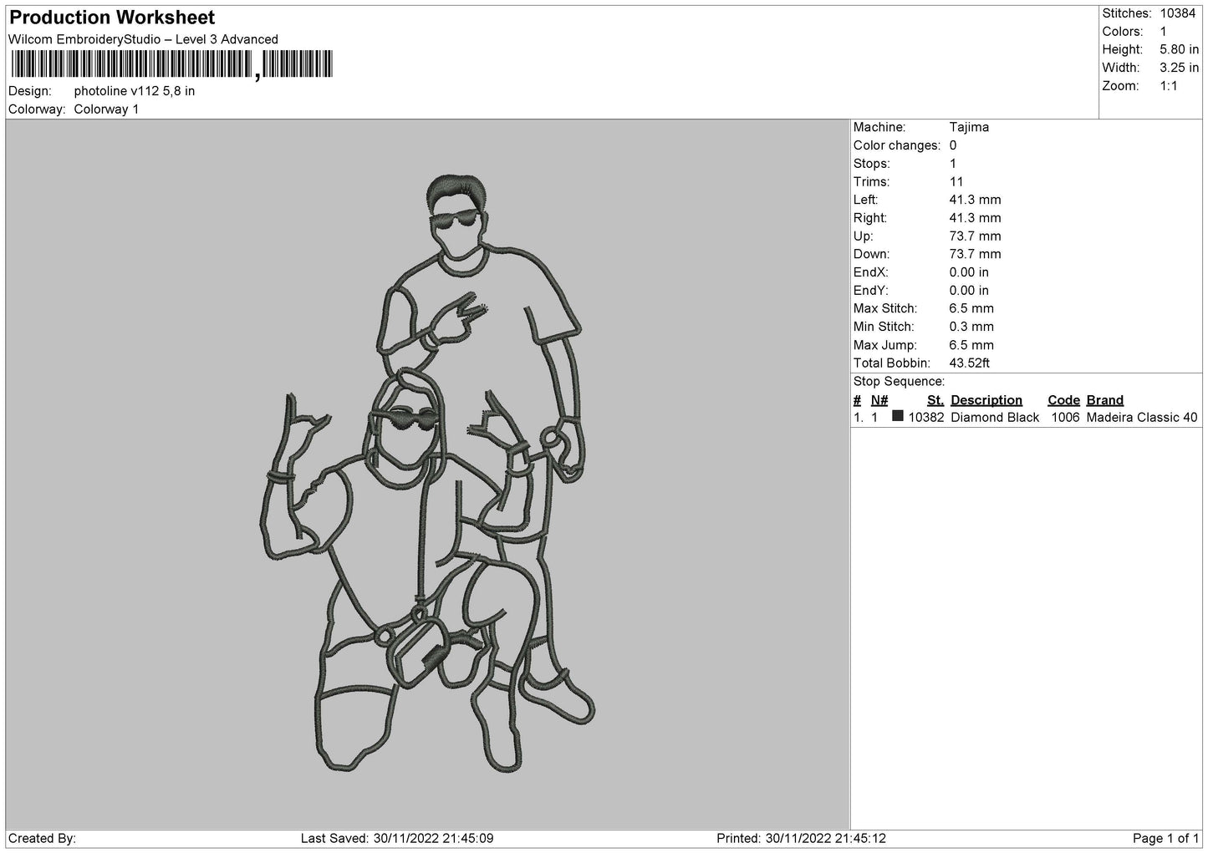Click the 'Max Jump:' label
Screen dimensions: 1208x853
point(885,346)
